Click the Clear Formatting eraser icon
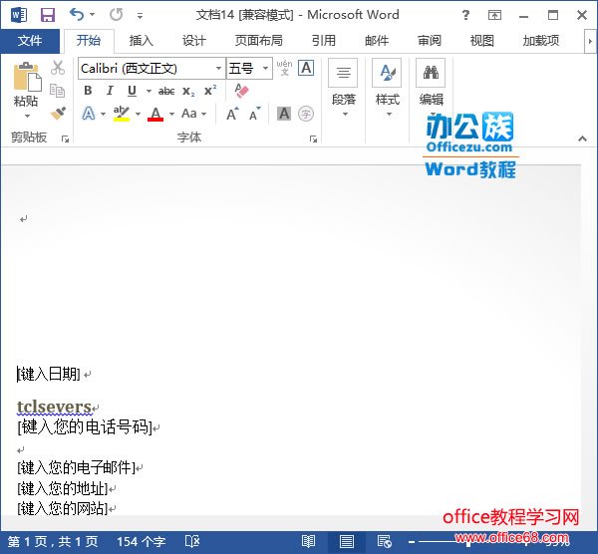Screen dimensions: 598x554 coord(241,91)
